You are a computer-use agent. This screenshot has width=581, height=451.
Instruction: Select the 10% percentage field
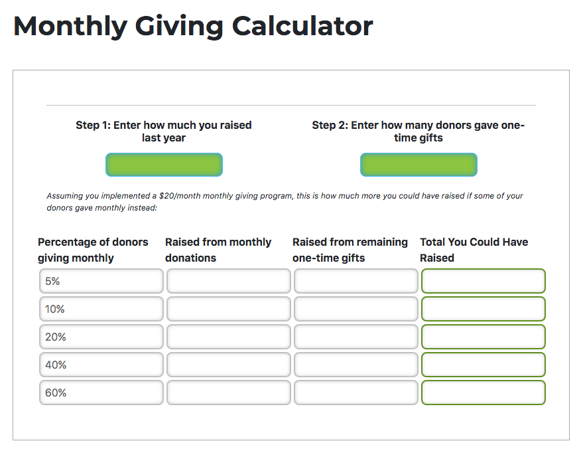pos(101,309)
